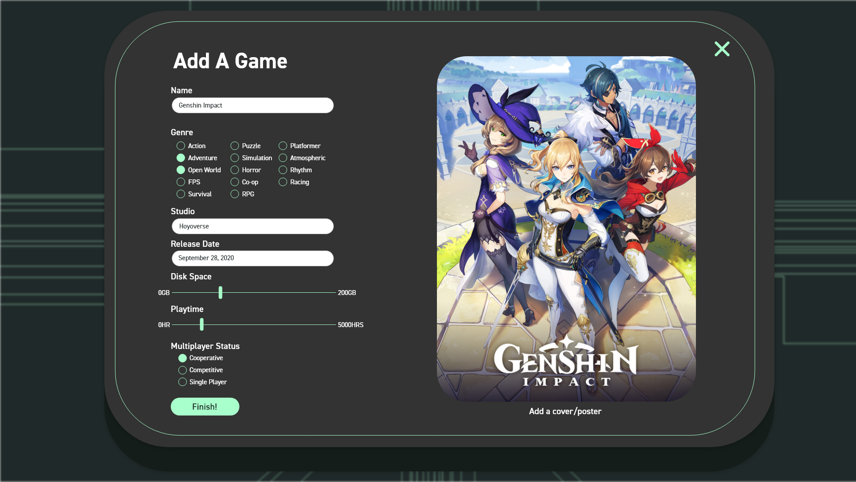Click the Finish! button
The image size is (856, 482).
point(205,407)
